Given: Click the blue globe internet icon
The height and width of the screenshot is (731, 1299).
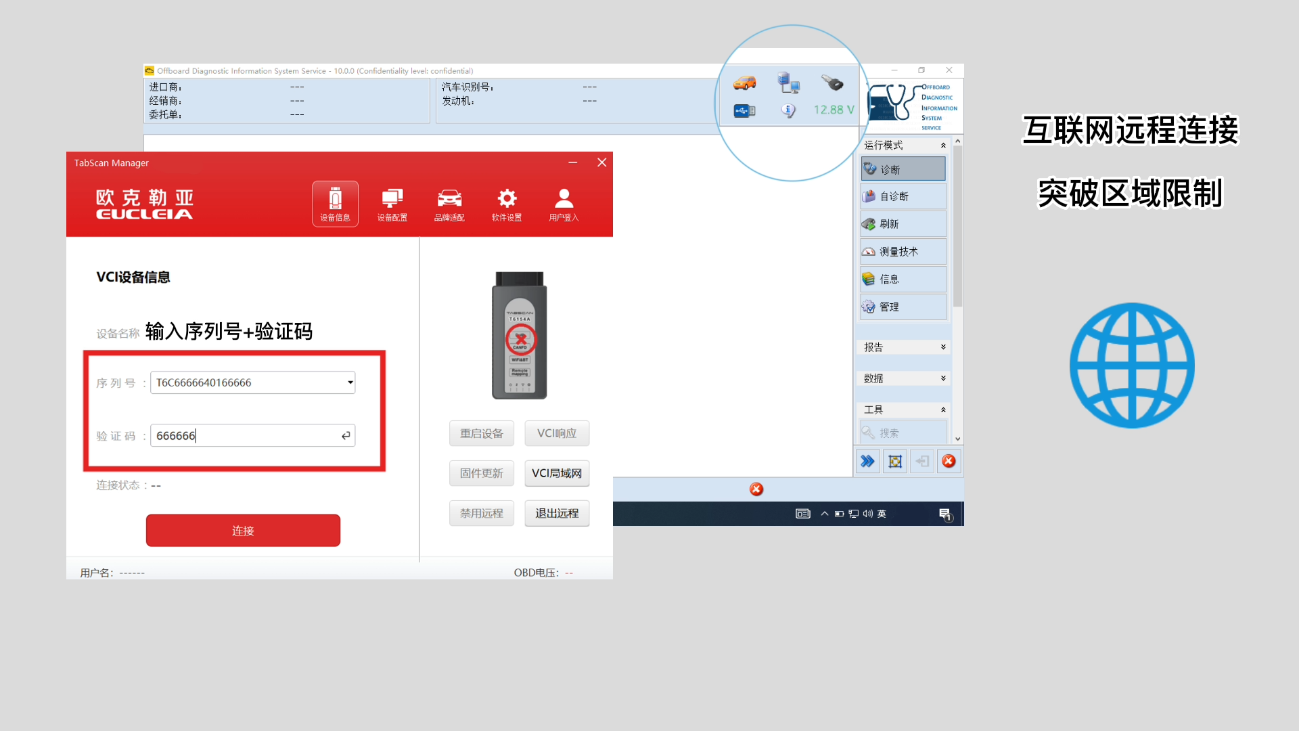Looking at the screenshot, I should pos(1132,365).
